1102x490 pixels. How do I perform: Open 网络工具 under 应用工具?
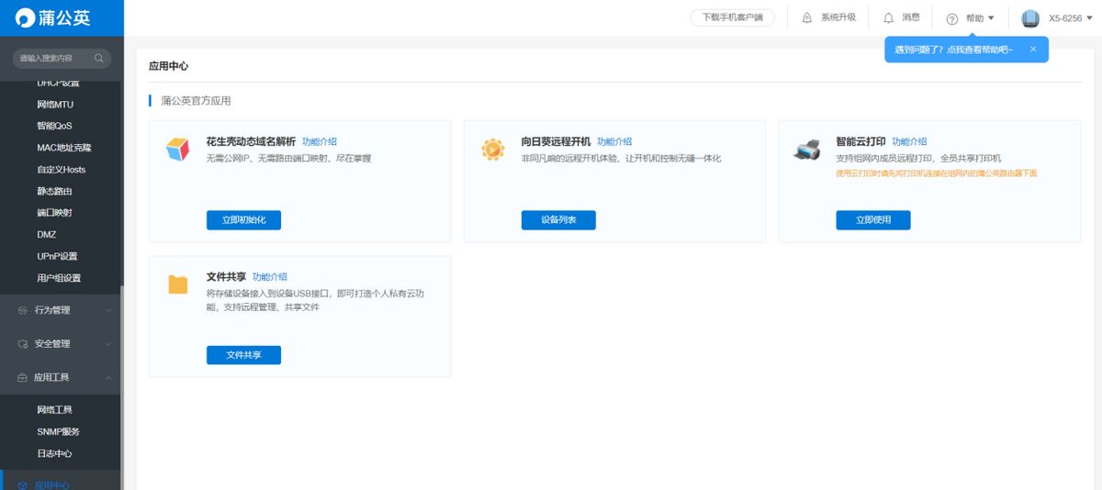[x=54, y=410]
